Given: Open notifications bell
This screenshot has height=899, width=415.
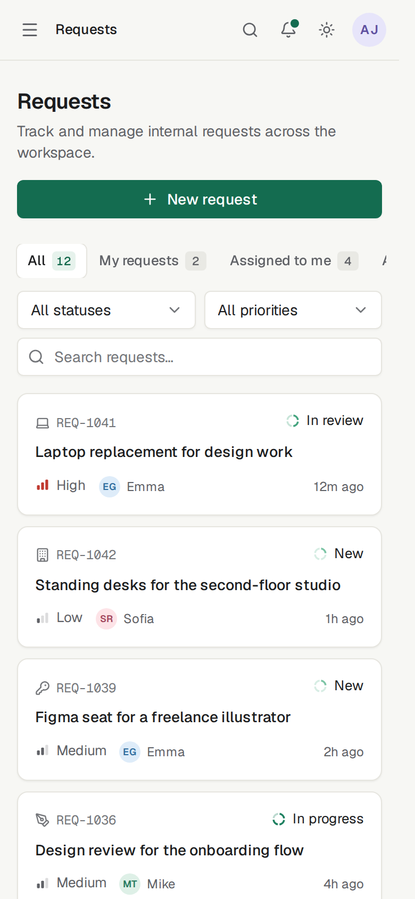Looking at the screenshot, I should (288, 30).
